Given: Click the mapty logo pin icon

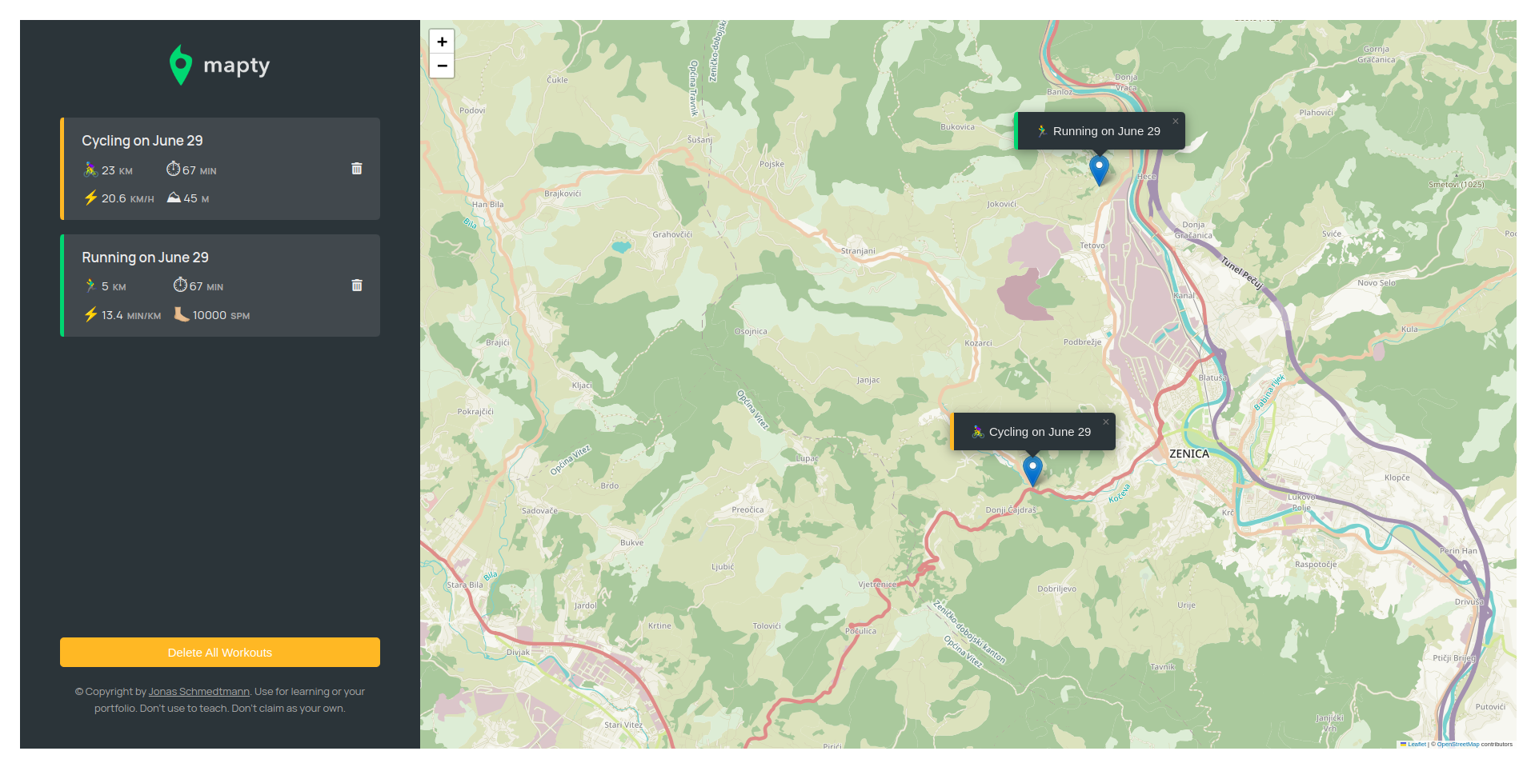Looking at the screenshot, I should [x=181, y=65].
